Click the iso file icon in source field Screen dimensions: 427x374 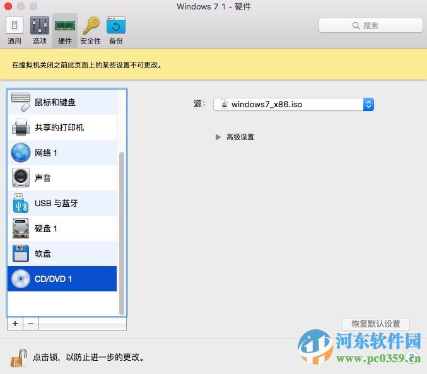click(225, 104)
